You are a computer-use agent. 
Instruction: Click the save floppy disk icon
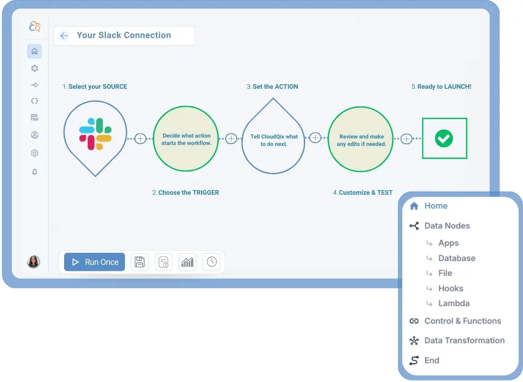[139, 262]
